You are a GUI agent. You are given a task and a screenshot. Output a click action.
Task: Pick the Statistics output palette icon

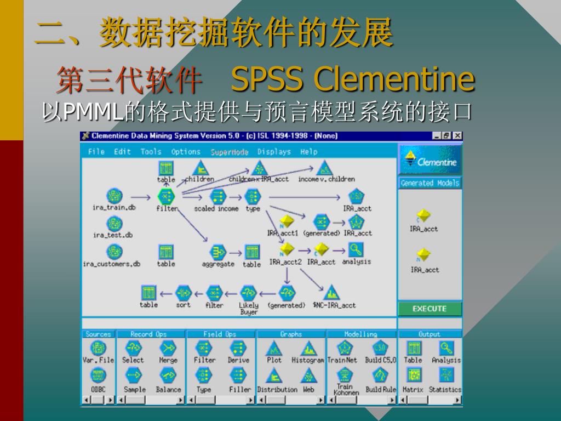click(x=446, y=376)
